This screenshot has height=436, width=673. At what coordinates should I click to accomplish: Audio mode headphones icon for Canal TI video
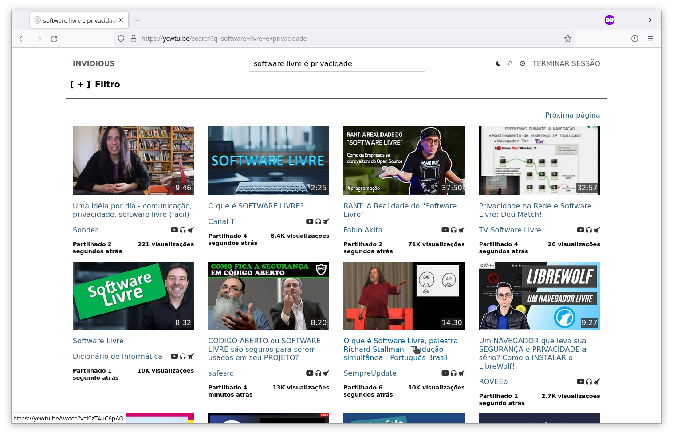point(318,221)
